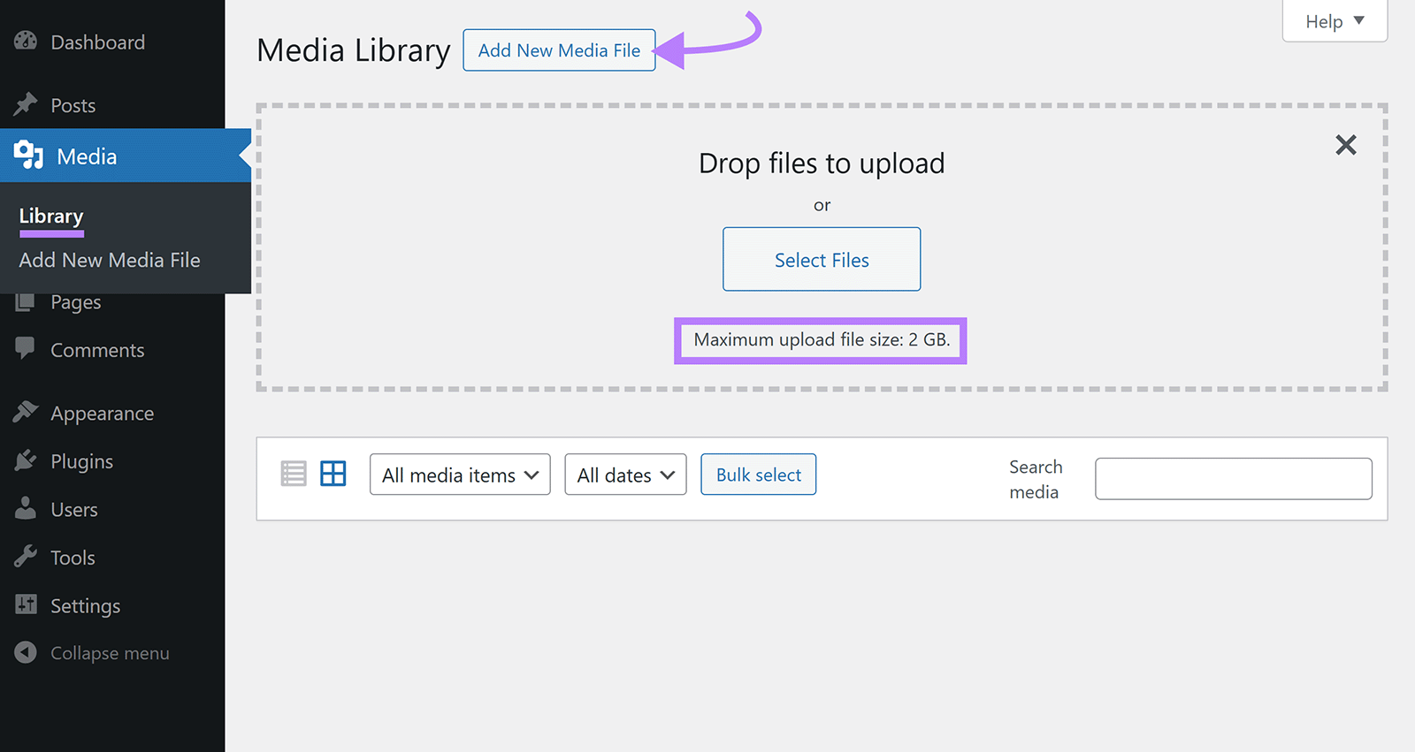The image size is (1415, 752).
Task: Select the Dashboard icon in the sidebar
Action: [x=26, y=42]
